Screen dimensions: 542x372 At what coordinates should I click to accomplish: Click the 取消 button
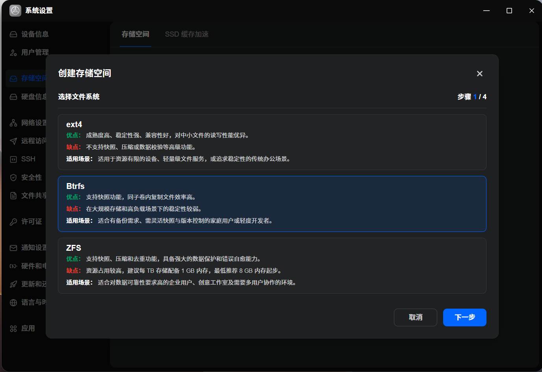click(x=416, y=317)
